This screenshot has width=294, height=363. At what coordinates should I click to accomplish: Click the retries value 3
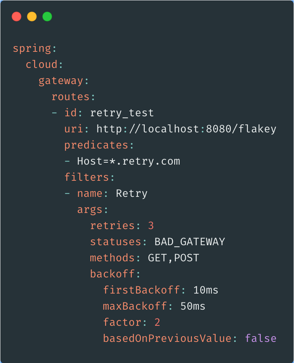pos(151,226)
